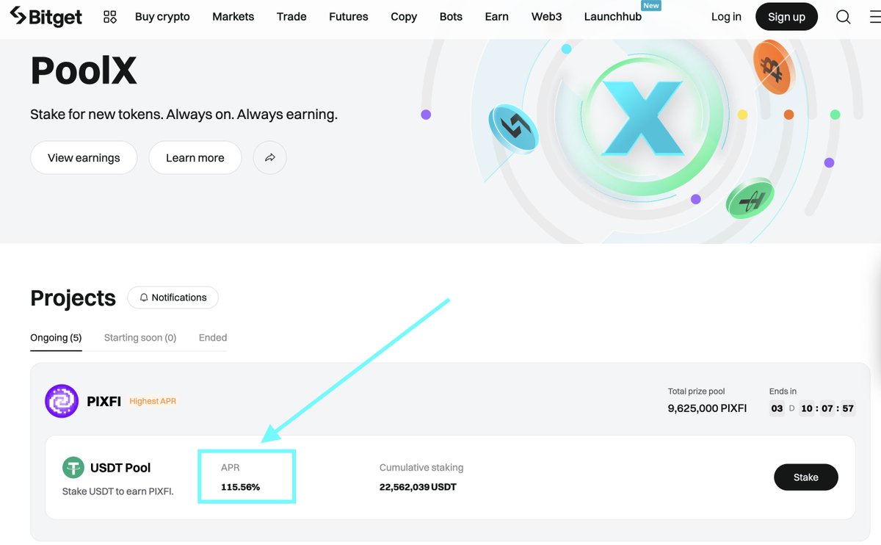Viewport: 881px width, 545px height.
Task: Click the USDT Pool title
Action: (x=120, y=468)
